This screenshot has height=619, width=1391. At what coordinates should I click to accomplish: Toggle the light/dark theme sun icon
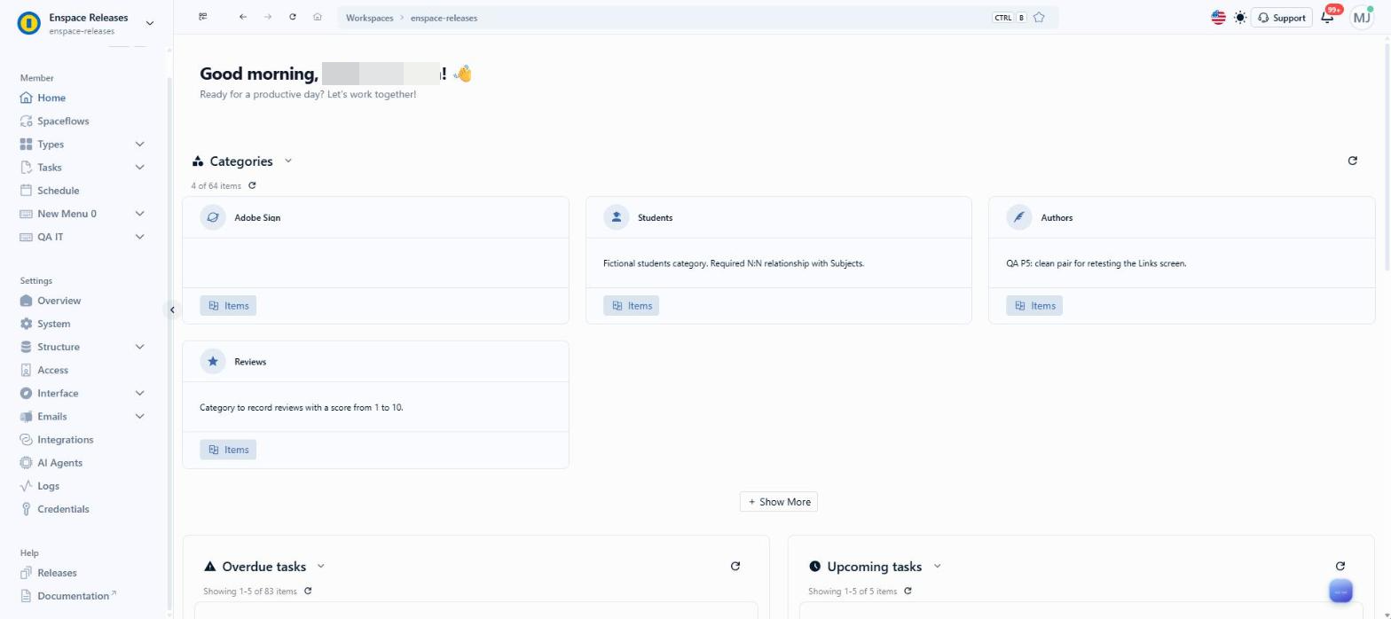[x=1240, y=17]
